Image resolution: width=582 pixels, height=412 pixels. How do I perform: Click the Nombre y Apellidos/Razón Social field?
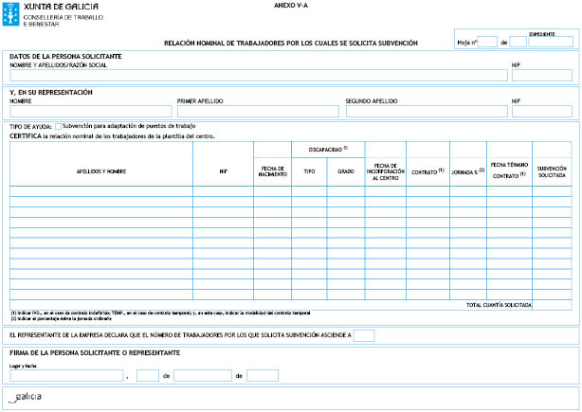point(258,76)
